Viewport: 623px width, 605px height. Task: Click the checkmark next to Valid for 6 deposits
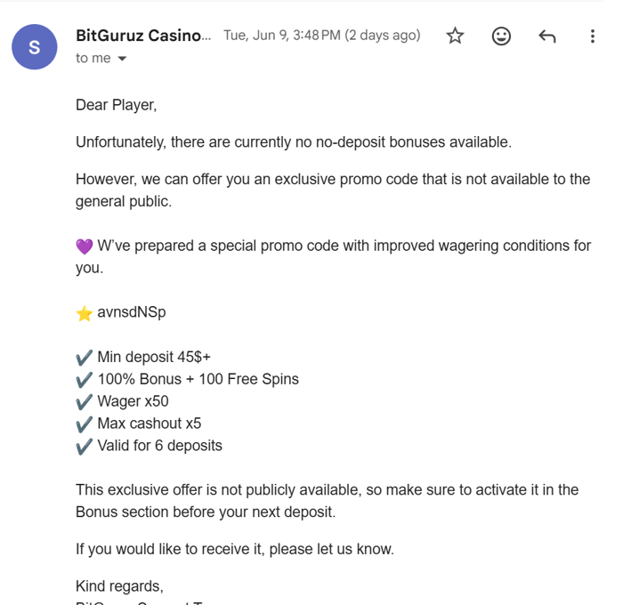(x=85, y=447)
